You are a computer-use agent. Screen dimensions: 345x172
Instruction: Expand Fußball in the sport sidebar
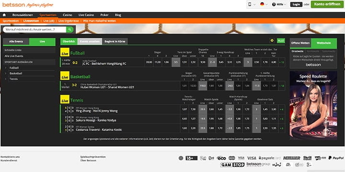(x=14, y=68)
